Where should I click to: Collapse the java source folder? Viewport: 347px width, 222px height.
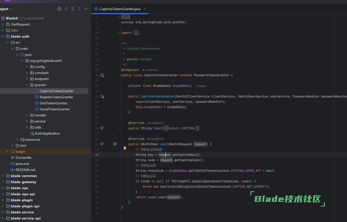(17, 55)
